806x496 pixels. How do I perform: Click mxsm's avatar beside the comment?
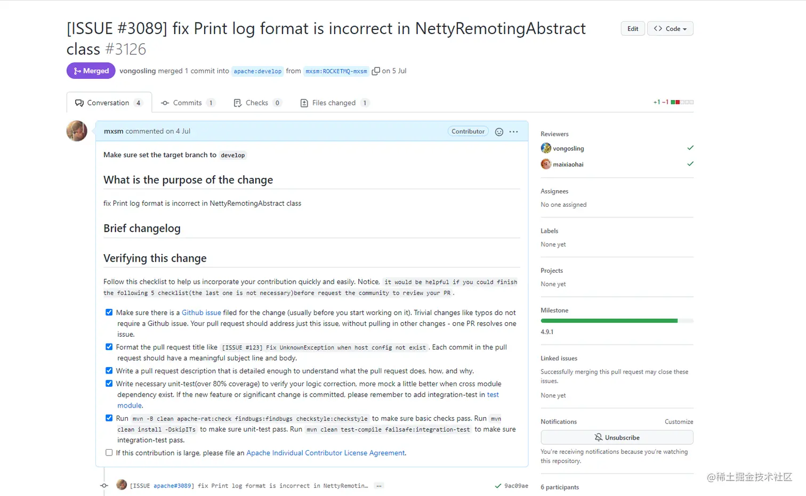pyautogui.click(x=77, y=131)
